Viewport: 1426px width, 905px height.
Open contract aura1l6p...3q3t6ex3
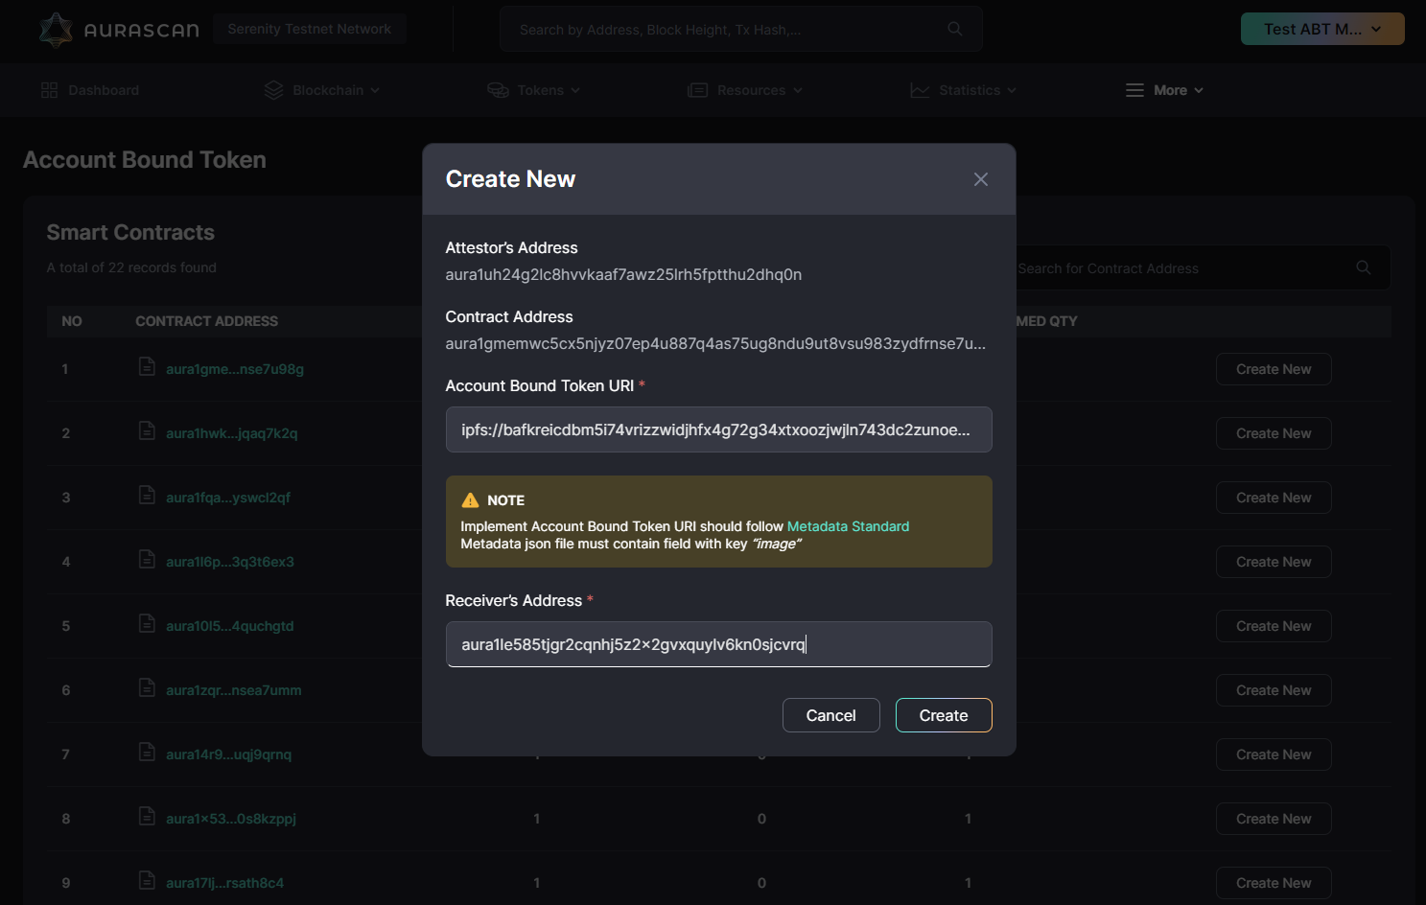[229, 562]
